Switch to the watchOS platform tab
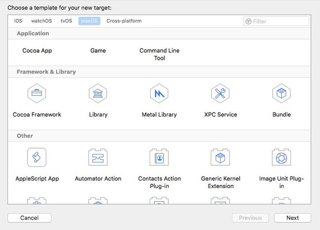This screenshot has height=230, width=320. click(x=41, y=21)
